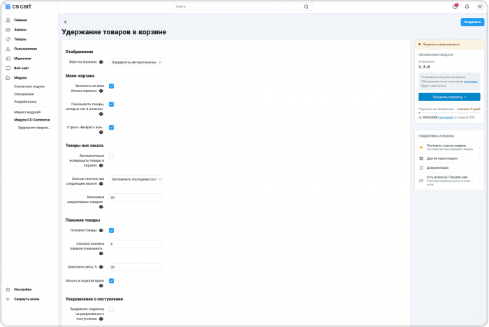Uncheck Включить во всех блоках корзины checkbox

[111, 86]
